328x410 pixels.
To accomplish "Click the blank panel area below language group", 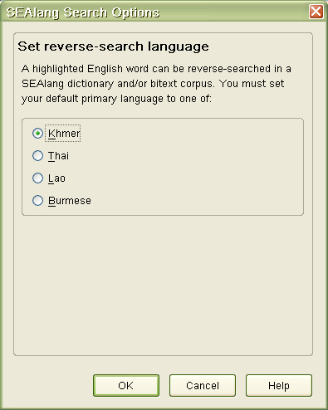I will click(x=163, y=285).
